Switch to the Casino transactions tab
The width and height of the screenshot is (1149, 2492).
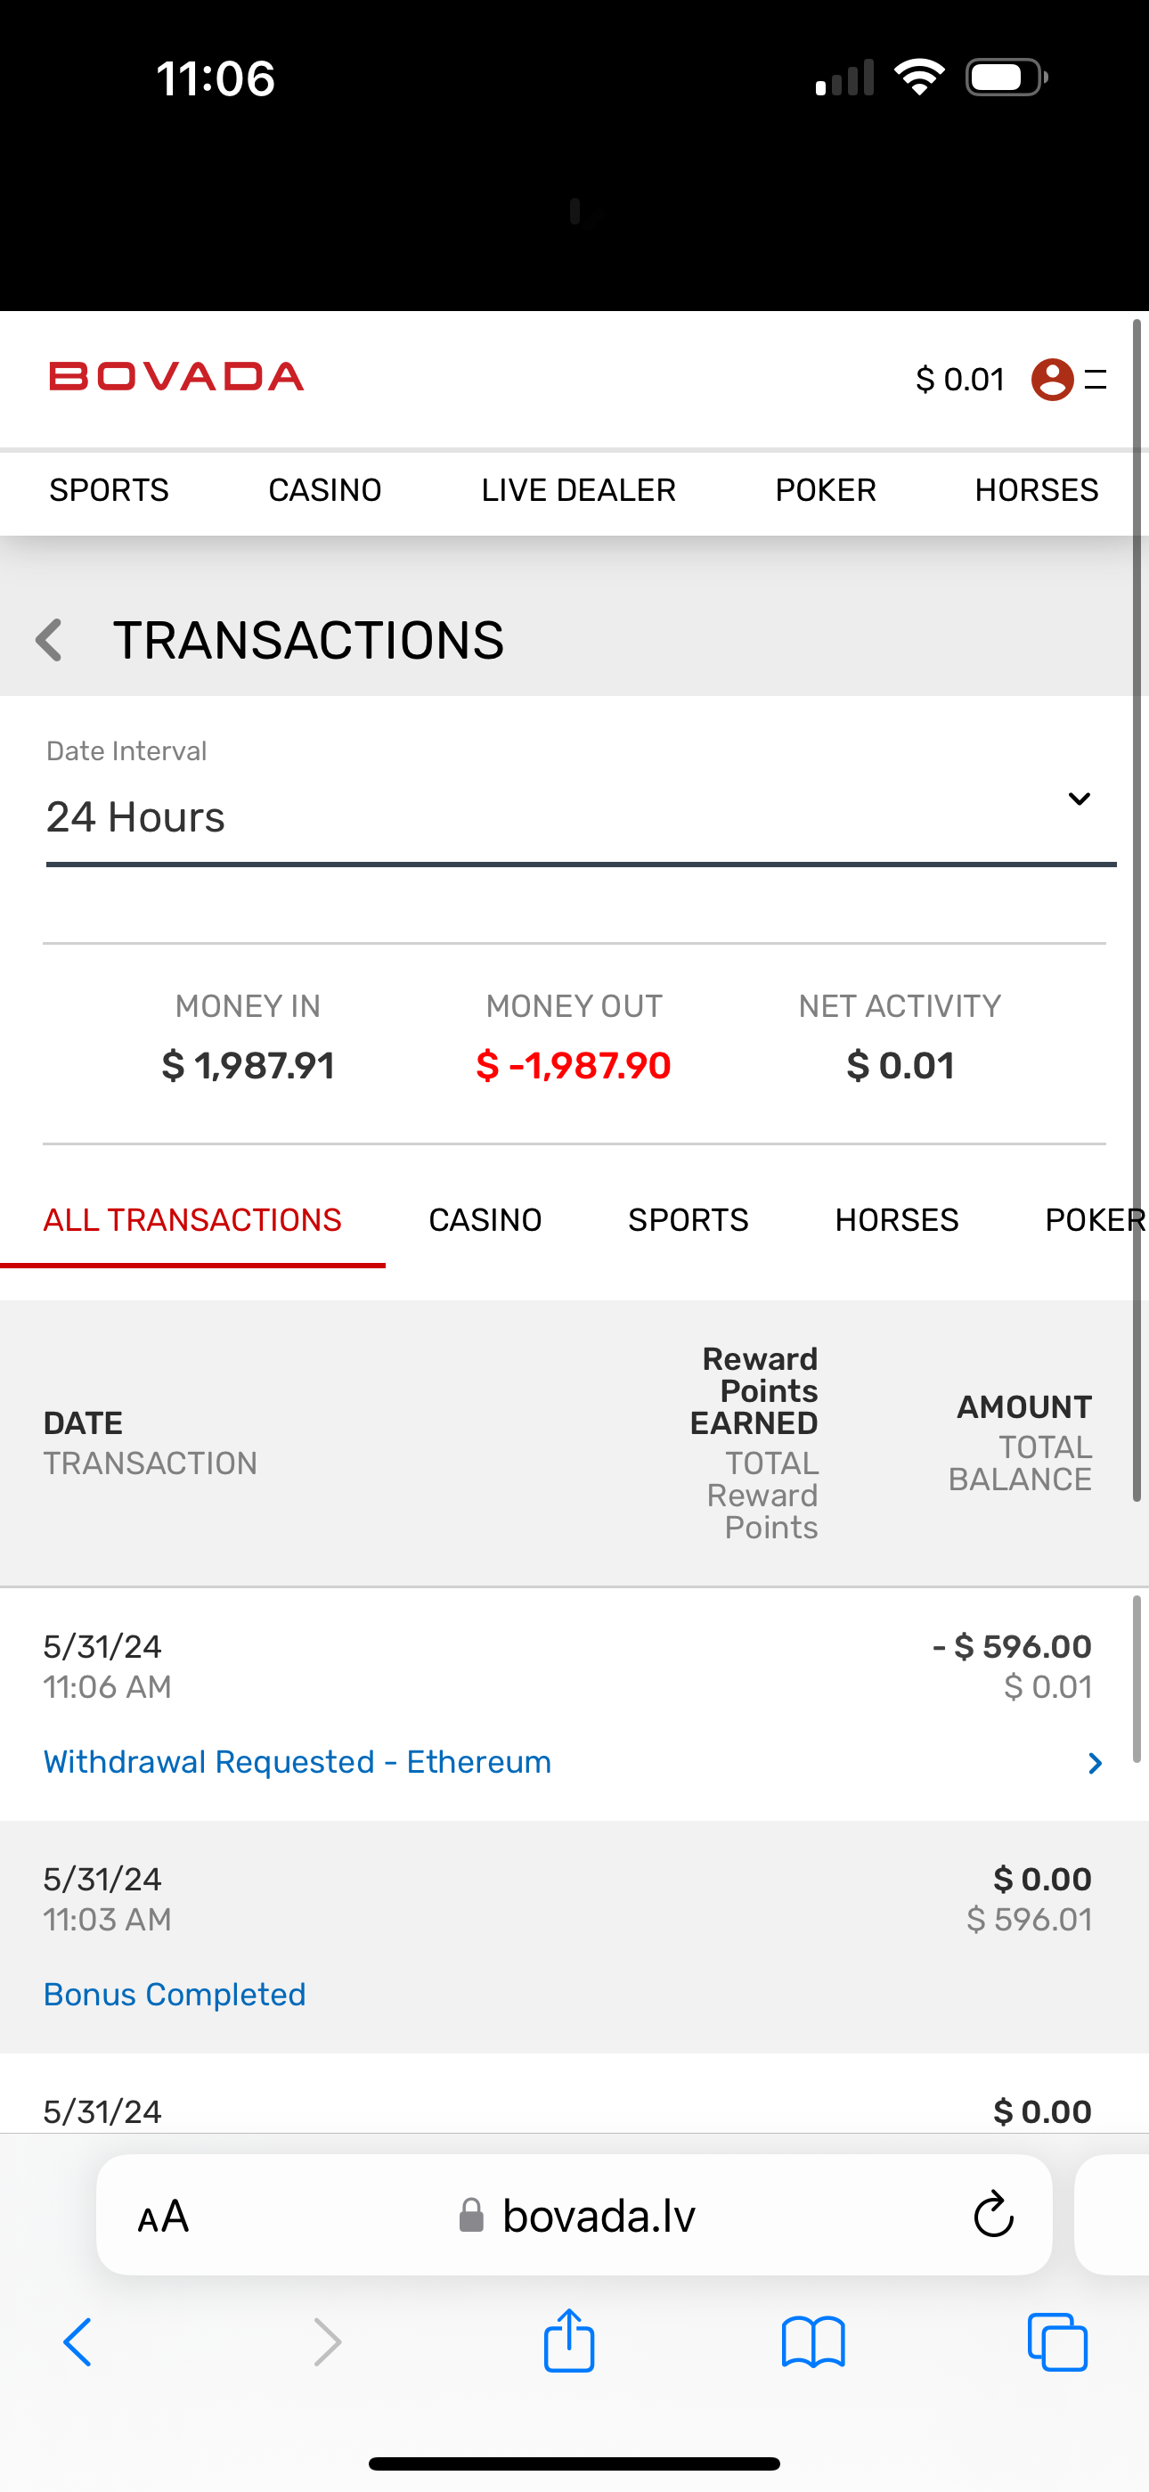tap(485, 1220)
